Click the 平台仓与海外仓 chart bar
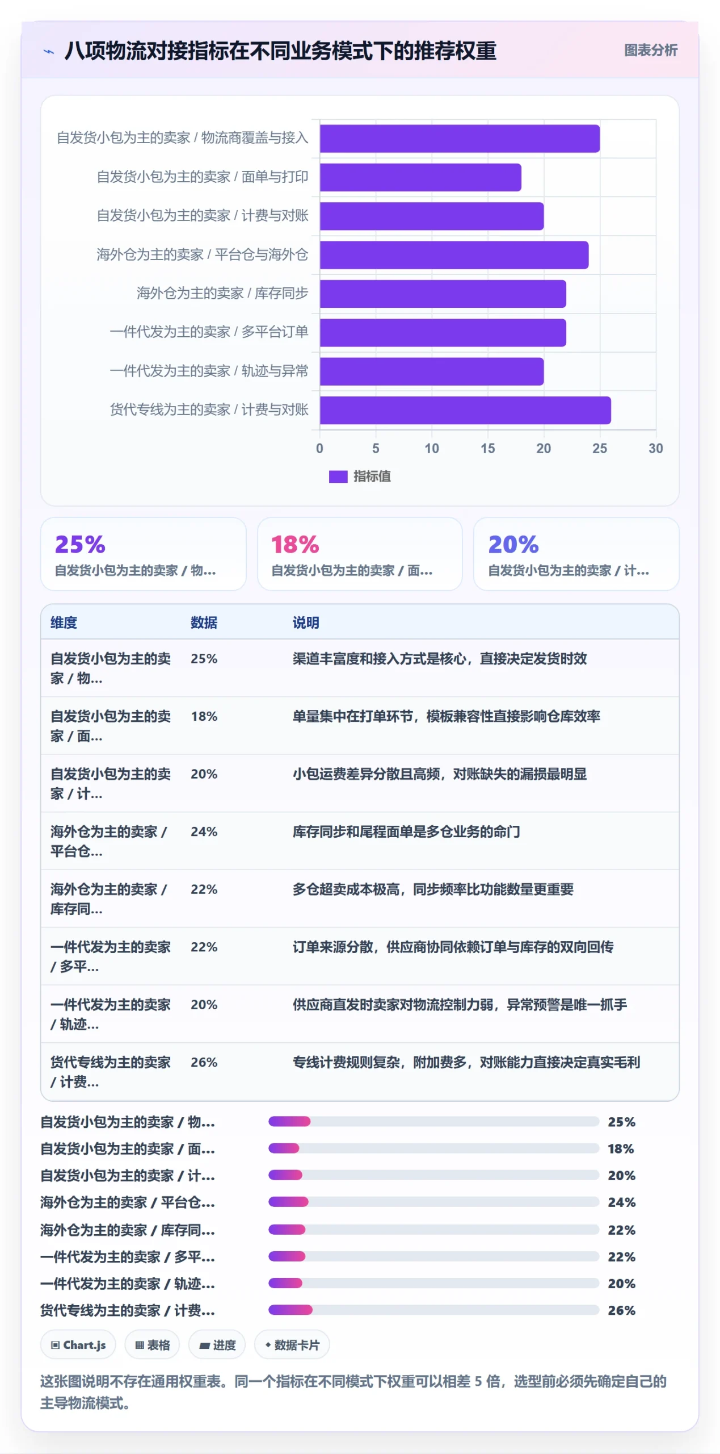 pyautogui.click(x=454, y=255)
